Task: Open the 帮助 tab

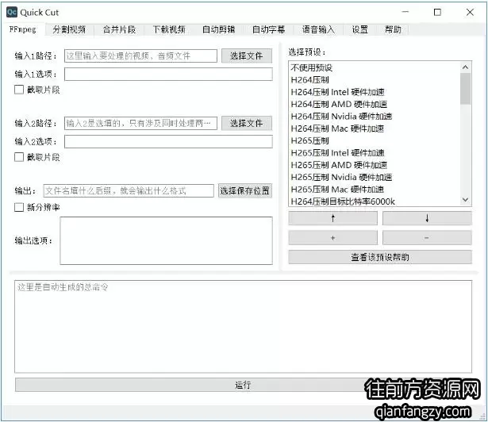Action: (x=393, y=29)
